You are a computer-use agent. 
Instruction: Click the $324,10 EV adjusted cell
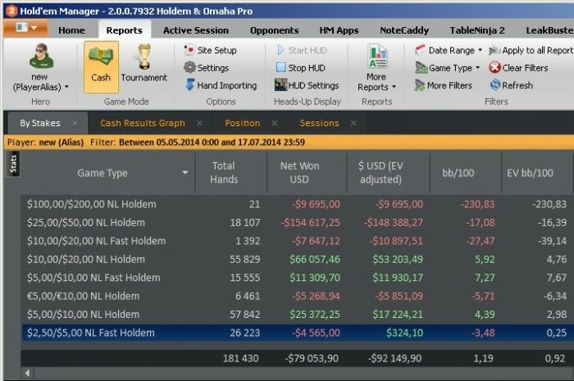tap(404, 333)
